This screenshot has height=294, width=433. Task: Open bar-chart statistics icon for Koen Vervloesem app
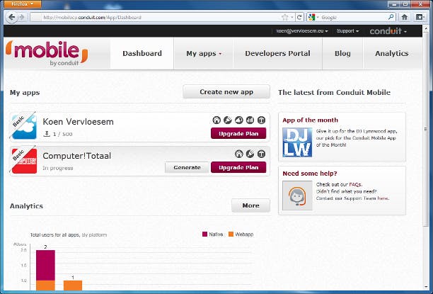(x=250, y=120)
